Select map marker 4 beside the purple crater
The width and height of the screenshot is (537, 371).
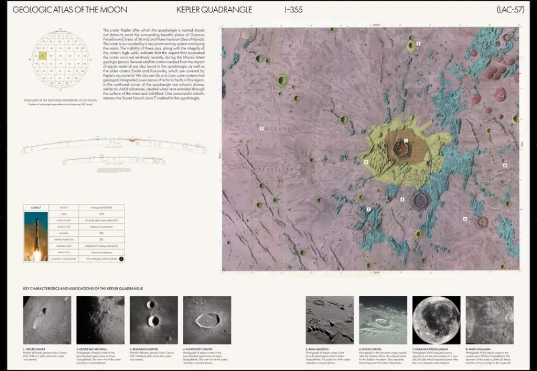click(x=402, y=199)
